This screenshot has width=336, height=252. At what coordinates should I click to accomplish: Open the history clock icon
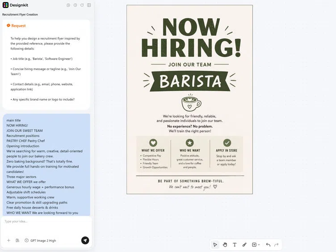pos(75,5)
